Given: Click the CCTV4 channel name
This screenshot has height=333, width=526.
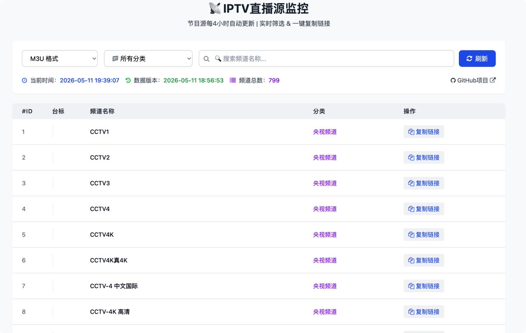Looking at the screenshot, I should click(100, 209).
